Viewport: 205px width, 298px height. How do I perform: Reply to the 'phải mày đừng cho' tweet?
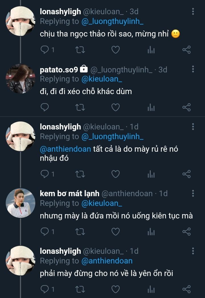pos(45,289)
